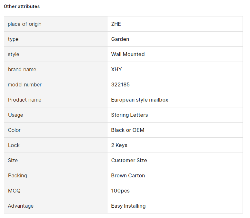The image size is (250, 218).
Task: Click the 'Wall Mounted' style value
Action: (128, 54)
